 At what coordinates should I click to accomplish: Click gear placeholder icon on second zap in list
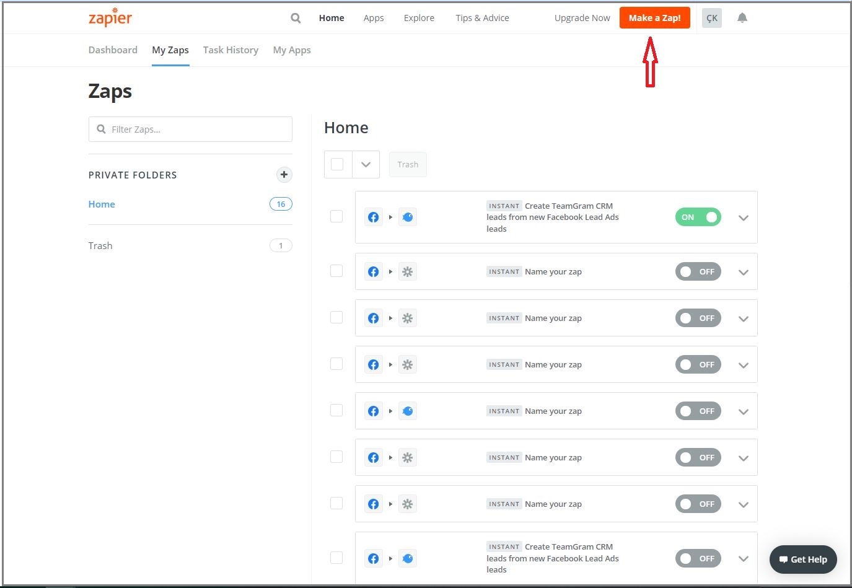(x=407, y=271)
